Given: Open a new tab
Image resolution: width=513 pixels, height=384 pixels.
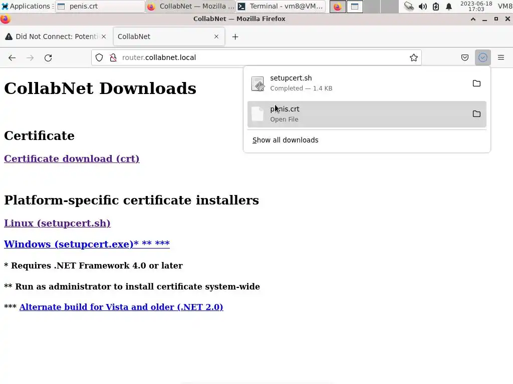Looking at the screenshot, I should [235, 37].
